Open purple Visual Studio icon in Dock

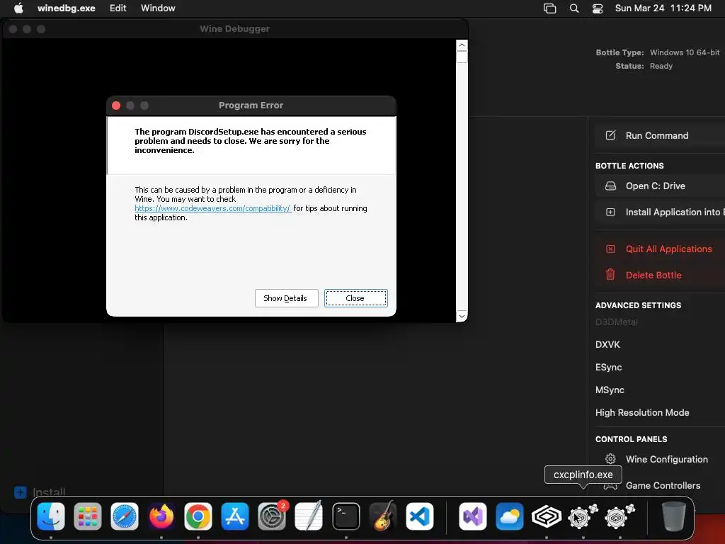click(472, 516)
